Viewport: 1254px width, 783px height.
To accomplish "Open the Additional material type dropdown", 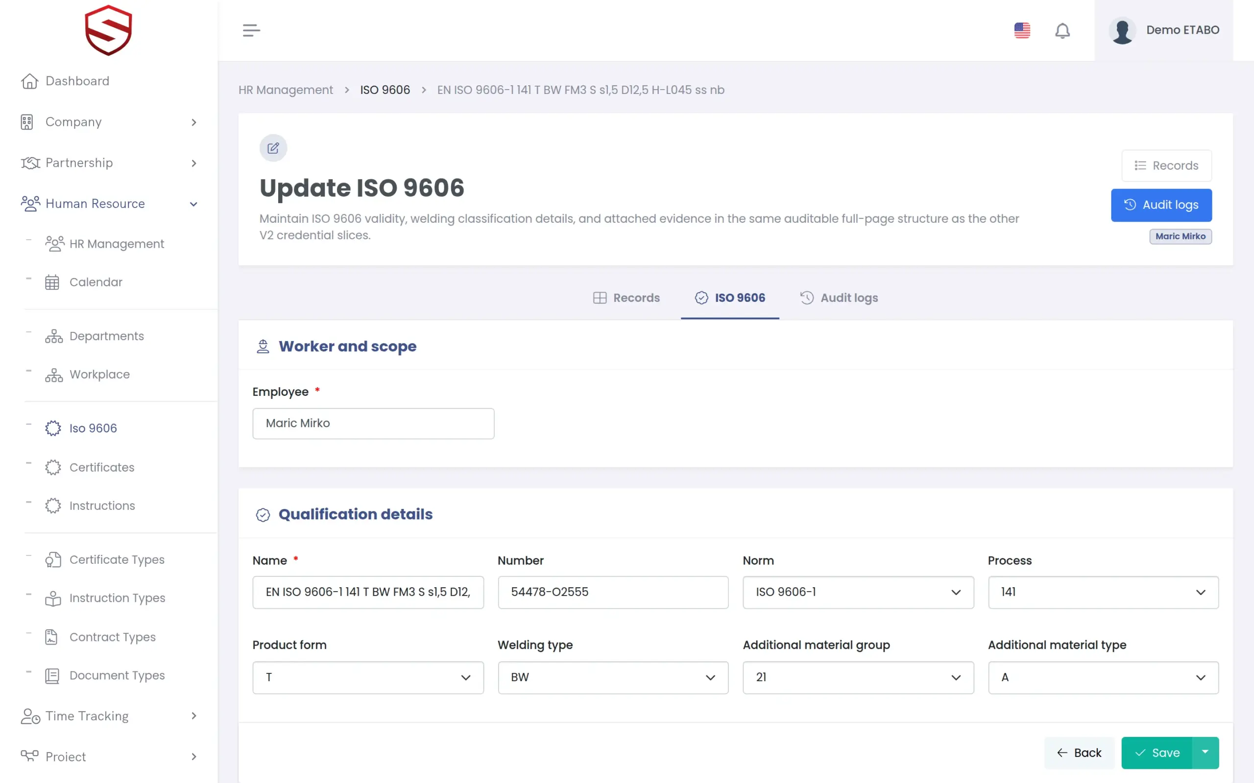I will click(x=1103, y=677).
